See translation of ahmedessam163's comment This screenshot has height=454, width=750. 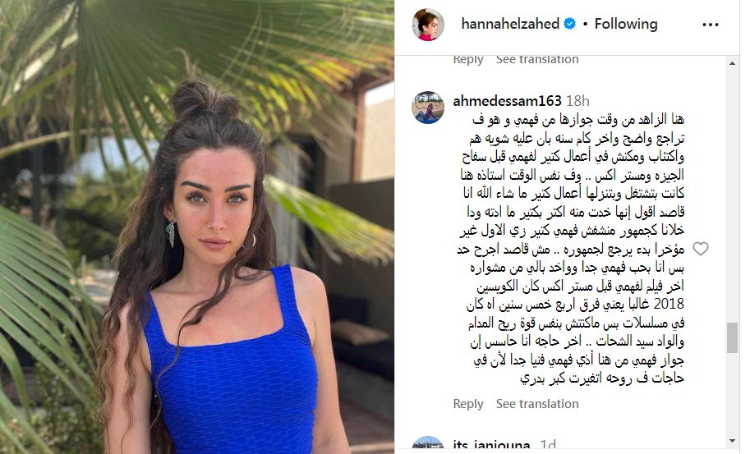(537, 404)
